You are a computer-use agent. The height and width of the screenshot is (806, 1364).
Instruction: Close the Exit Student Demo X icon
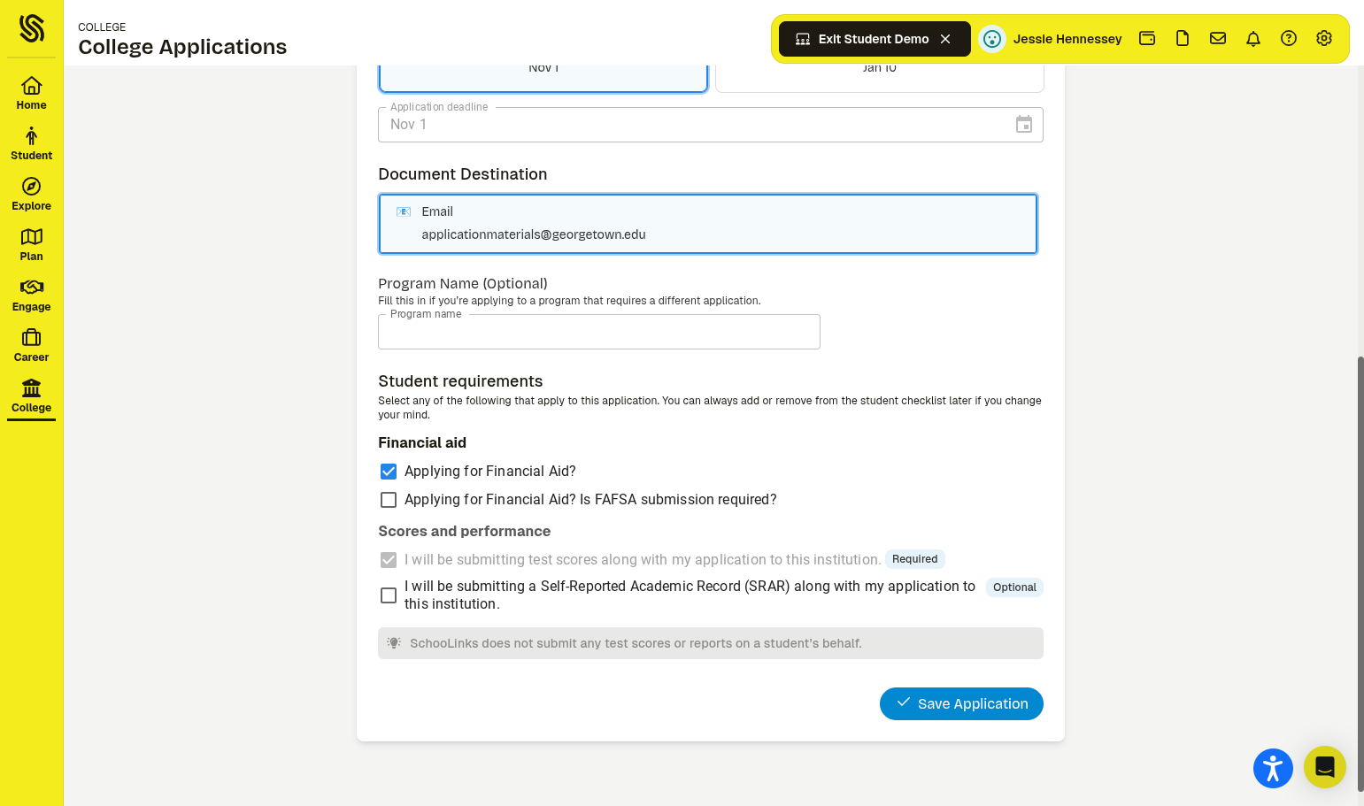point(945,39)
